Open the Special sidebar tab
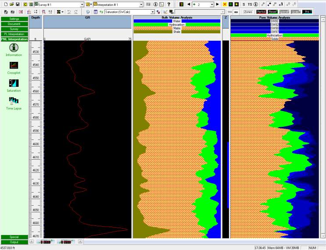 click(x=14, y=237)
